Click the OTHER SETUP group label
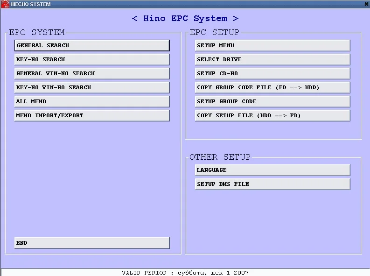The width and height of the screenshot is (370, 276). tap(220, 157)
